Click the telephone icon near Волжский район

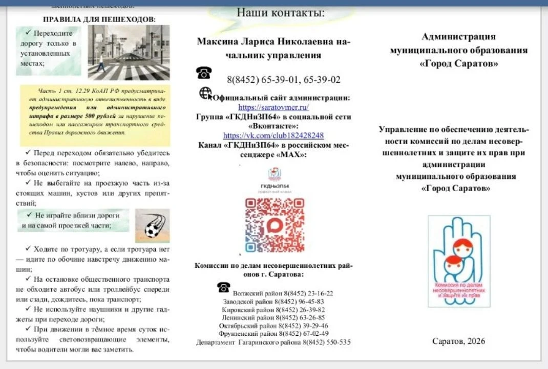pyautogui.click(x=223, y=287)
